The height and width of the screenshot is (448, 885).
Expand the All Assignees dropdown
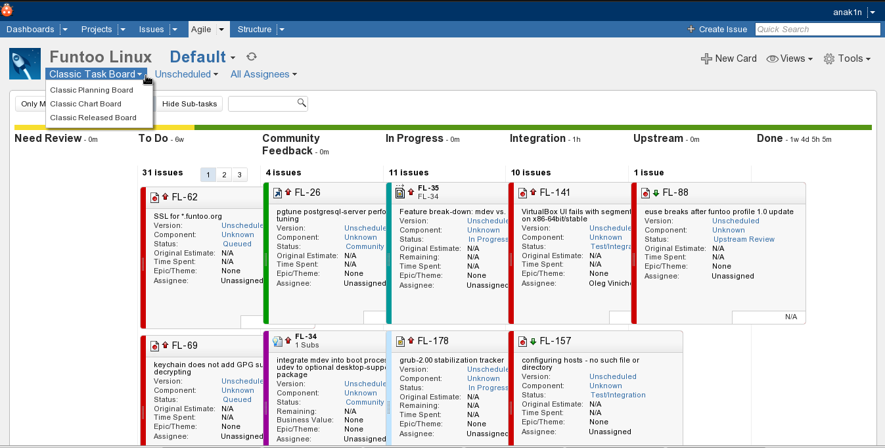coord(263,74)
